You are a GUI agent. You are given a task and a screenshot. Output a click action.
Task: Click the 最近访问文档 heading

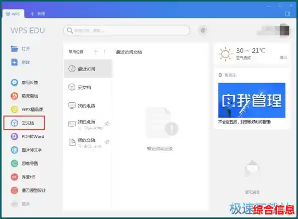(129, 52)
